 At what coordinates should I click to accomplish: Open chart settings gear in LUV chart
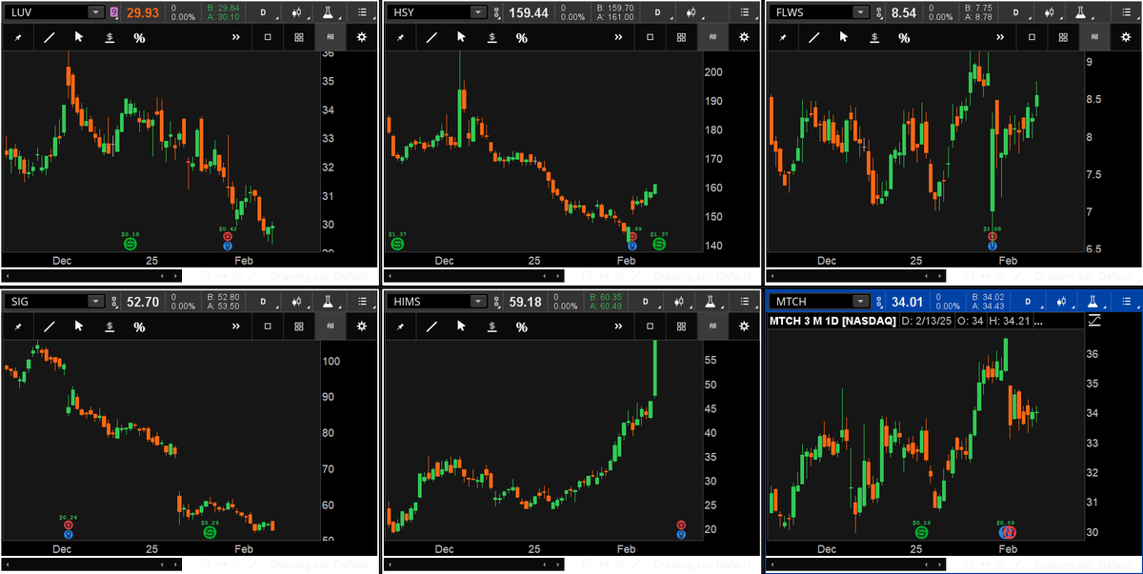click(362, 37)
